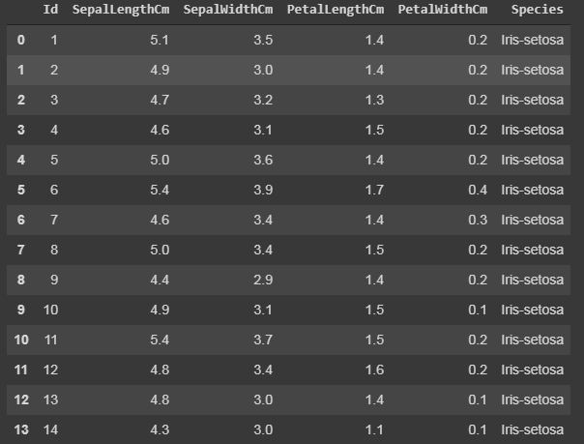Click the 1.1 petal length cell
Viewport: 584px width, 444px height.
point(374,429)
